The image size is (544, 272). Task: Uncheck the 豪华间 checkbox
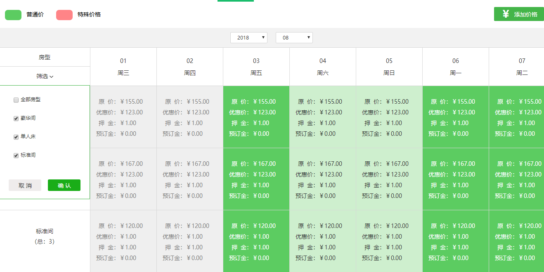16,119
